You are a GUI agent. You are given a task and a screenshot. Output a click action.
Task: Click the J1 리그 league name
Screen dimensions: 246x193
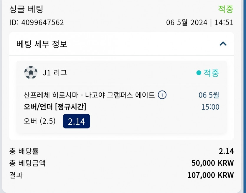[x=55, y=73]
